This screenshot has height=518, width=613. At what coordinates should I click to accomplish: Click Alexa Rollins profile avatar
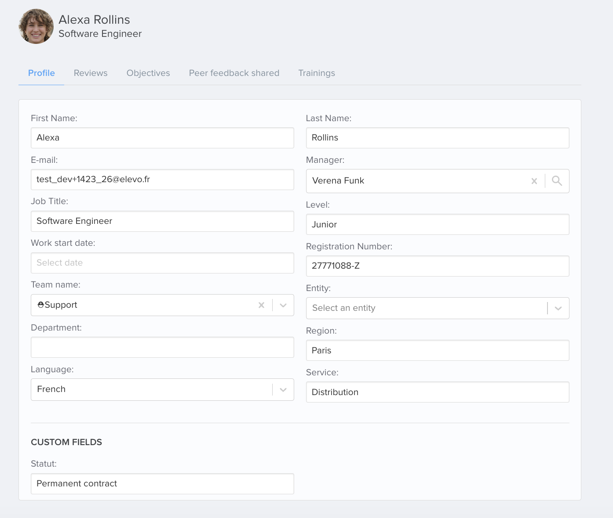pos(36,26)
